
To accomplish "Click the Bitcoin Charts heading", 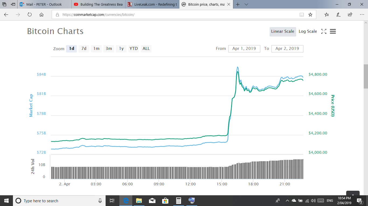I will click(x=55, y=31).
